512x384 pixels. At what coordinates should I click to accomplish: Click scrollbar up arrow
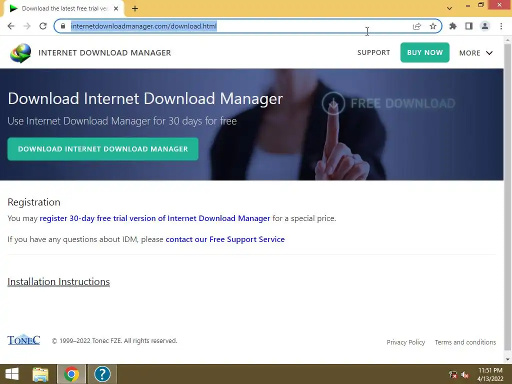coord(508,40)
